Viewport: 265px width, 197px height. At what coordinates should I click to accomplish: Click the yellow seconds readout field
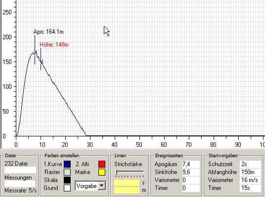(x=127, y=183)
